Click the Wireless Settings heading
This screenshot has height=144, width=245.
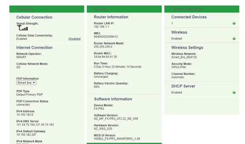pyautogui.click(x=187, y=47)
